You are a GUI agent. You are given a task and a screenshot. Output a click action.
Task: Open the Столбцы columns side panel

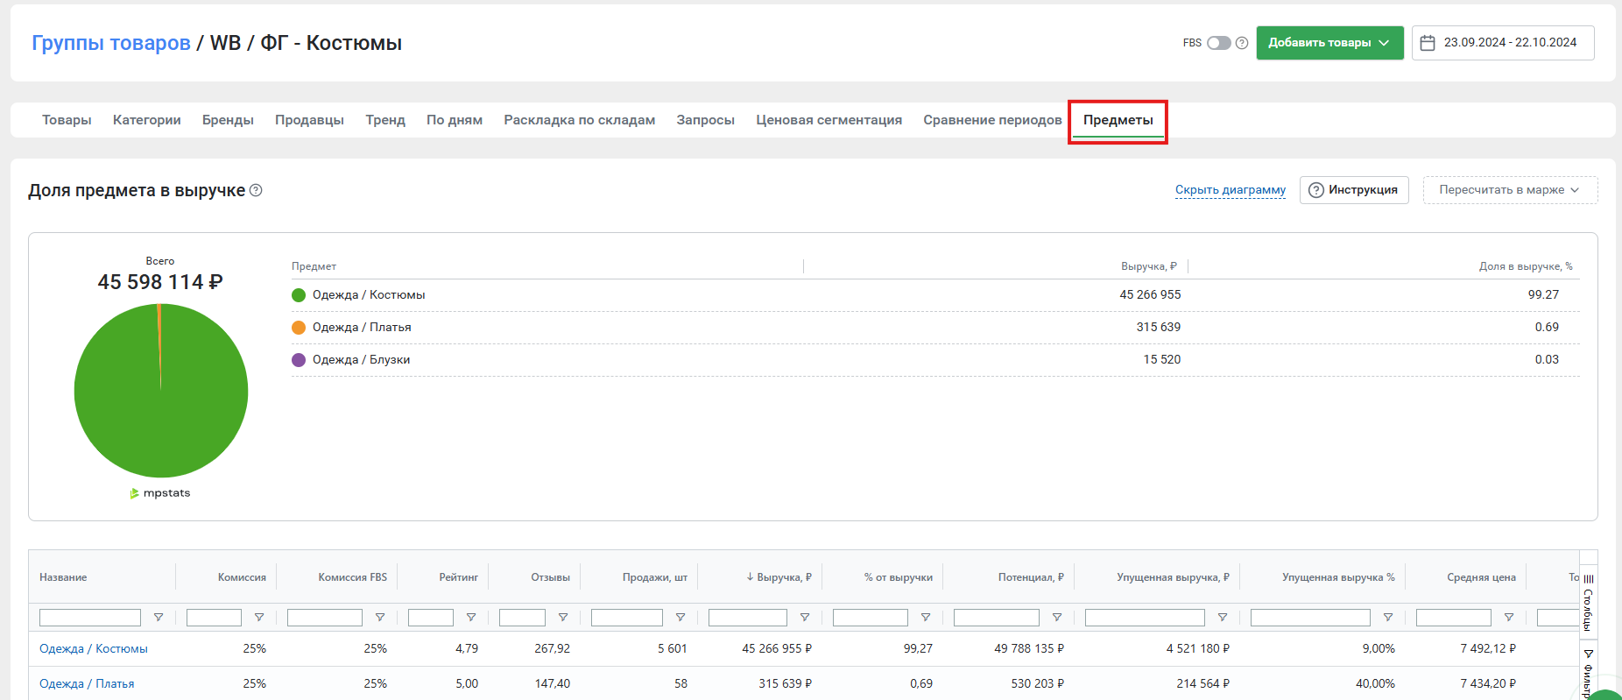1589,601
